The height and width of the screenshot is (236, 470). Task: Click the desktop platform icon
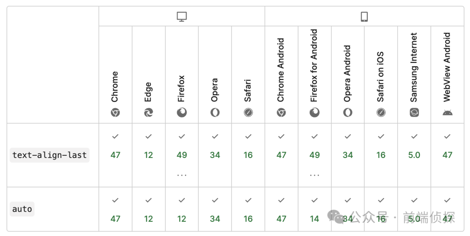(x=181, y=16)
